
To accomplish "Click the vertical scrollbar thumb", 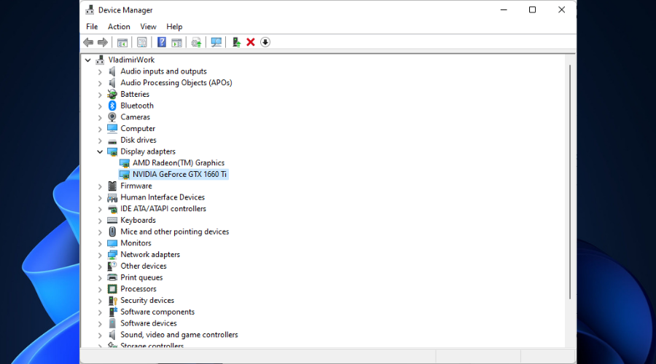I will [x=569, y=182].
